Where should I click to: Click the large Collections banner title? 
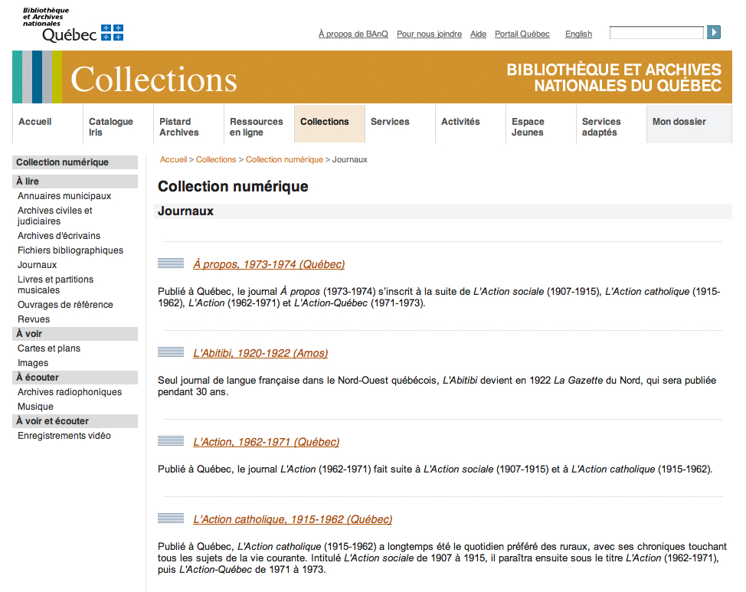154,79
